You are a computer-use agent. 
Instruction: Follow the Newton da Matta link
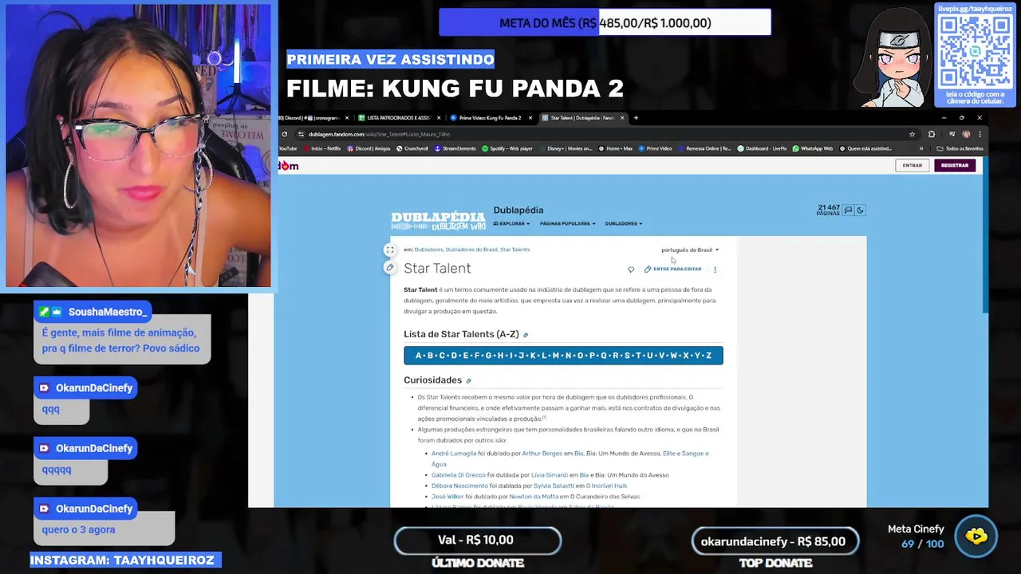point(534,497)
